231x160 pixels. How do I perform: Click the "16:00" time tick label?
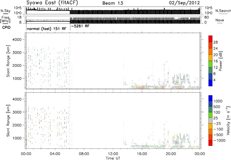click(142, 154)
